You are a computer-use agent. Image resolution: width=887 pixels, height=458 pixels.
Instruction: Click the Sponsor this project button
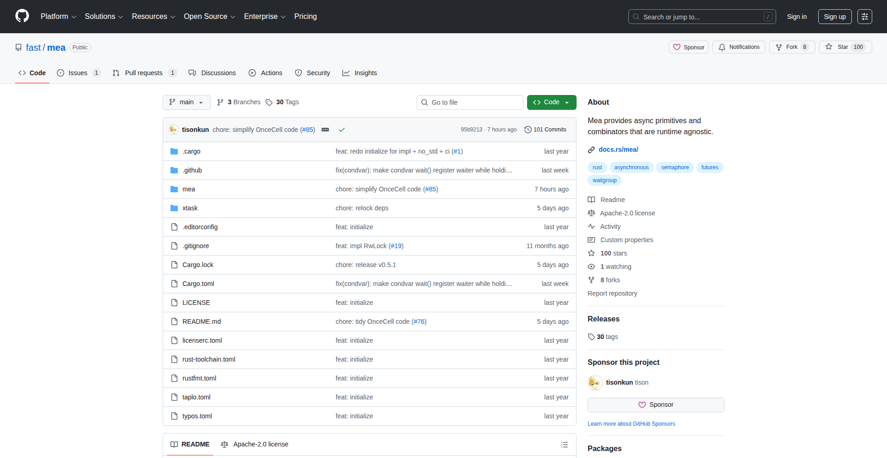coord(655,404)
